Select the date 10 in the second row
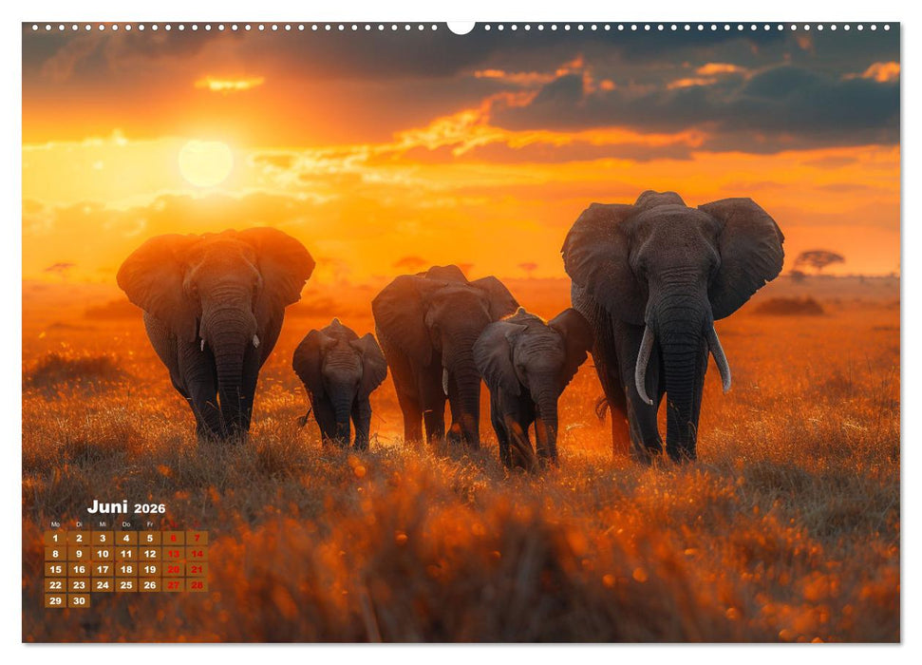 [103, 552]
